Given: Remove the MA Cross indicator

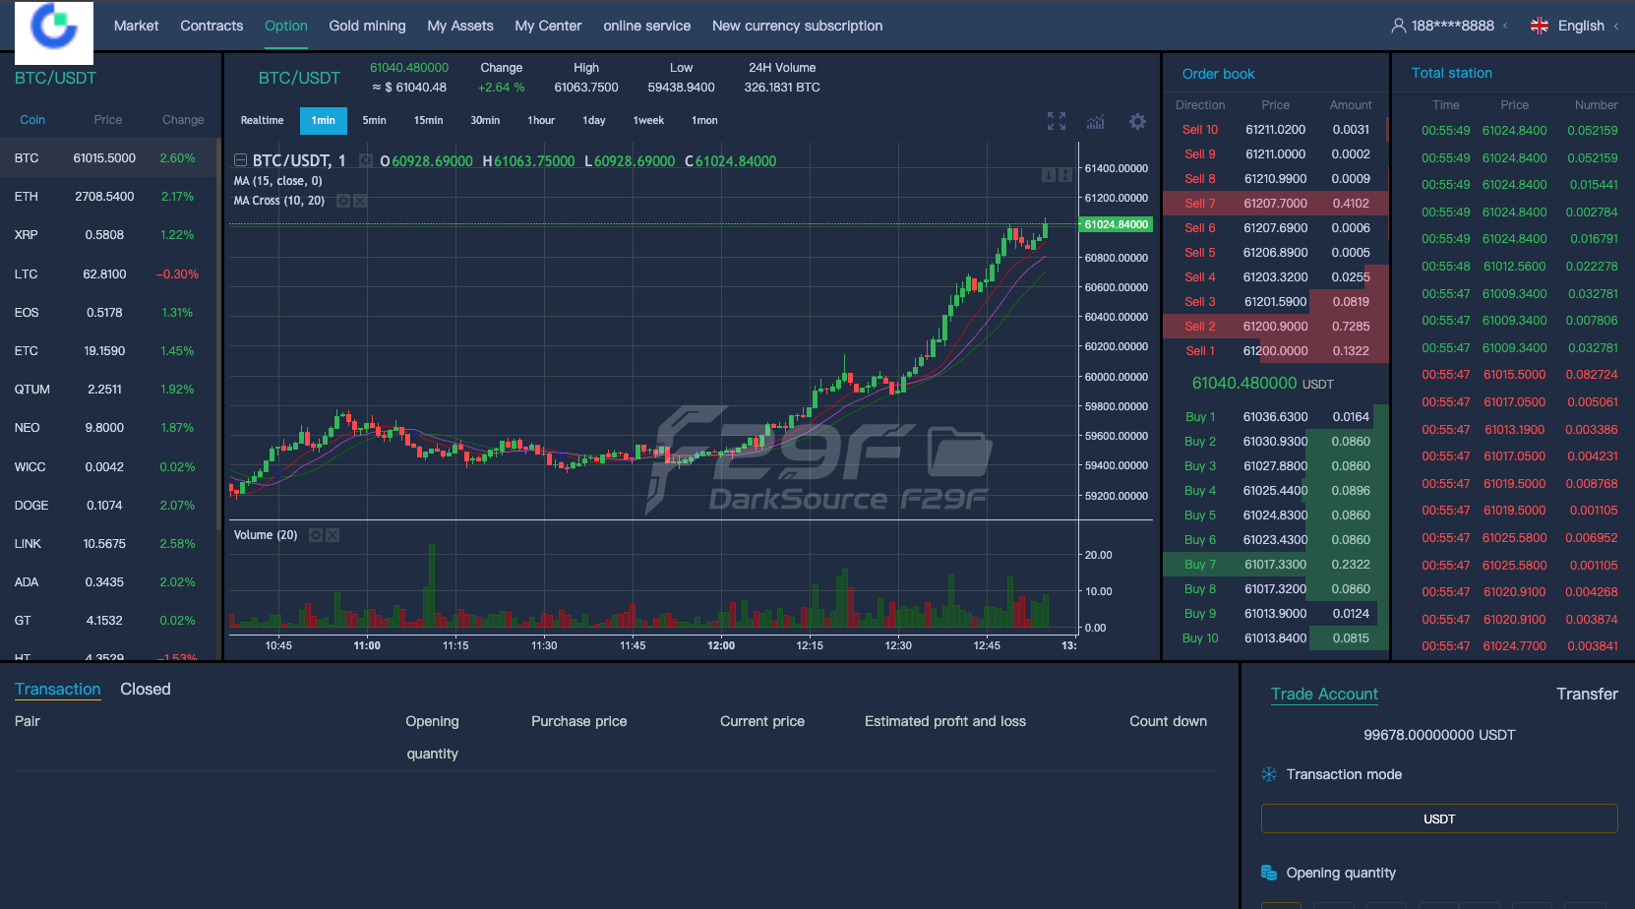Looking at the screenshot, I should coord(360,201).
